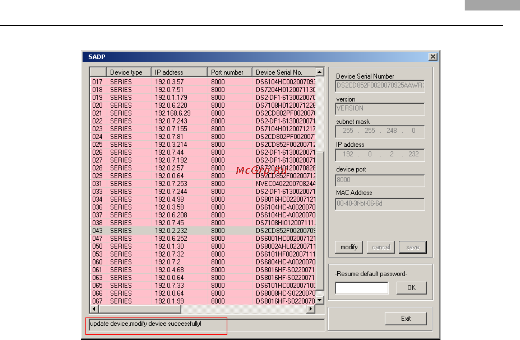This screenshot has width=520, height=340.
Task: Select device row 029 with IP 192.0.0.64
Action: point(203,176)
